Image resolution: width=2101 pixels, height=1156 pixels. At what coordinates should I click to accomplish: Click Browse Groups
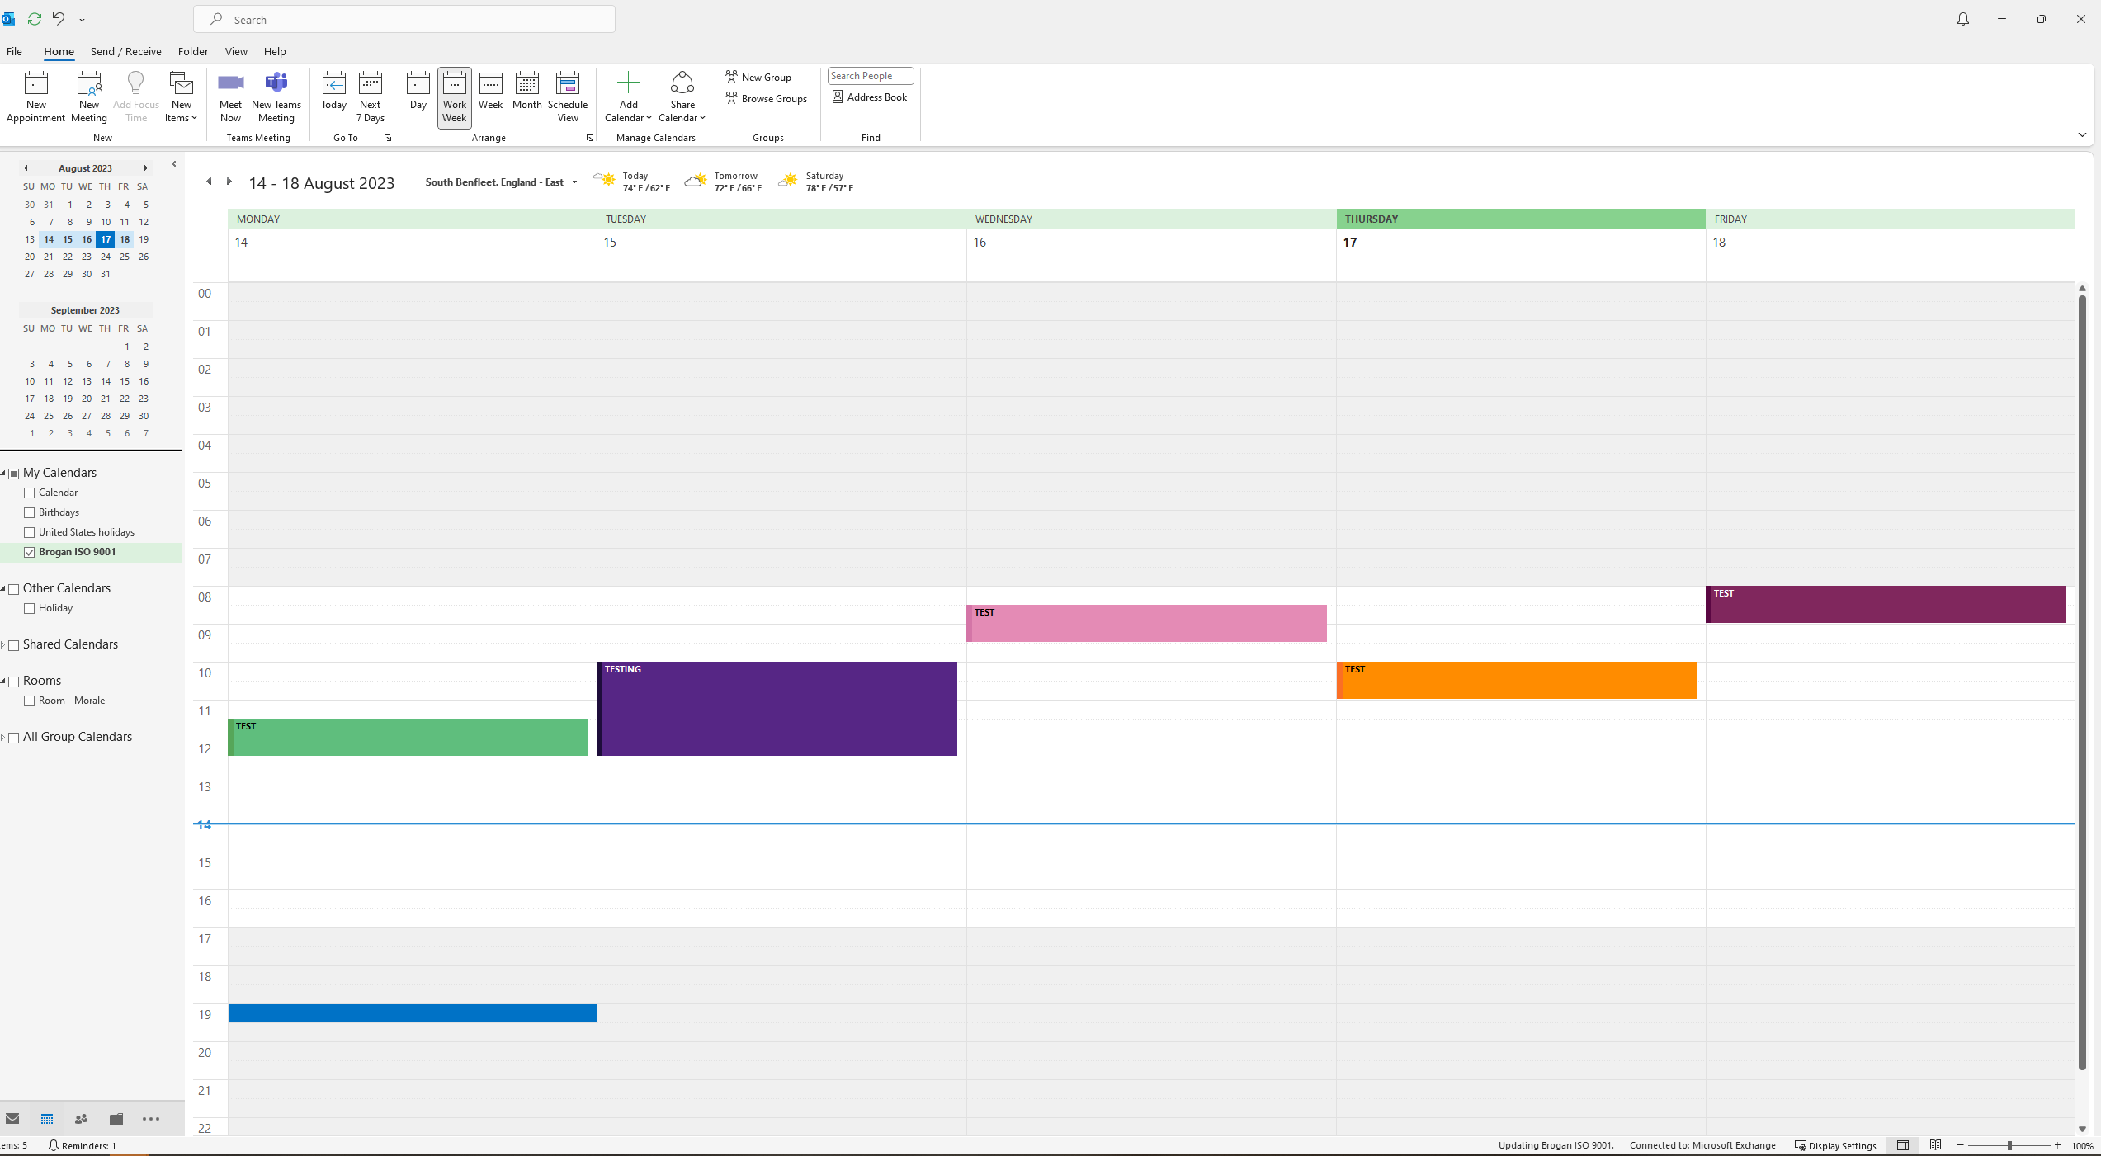(767, 99)
